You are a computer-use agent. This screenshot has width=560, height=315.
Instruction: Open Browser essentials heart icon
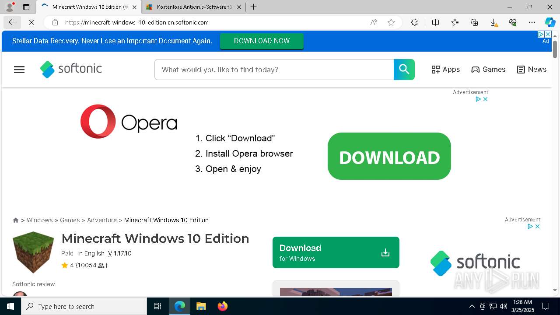513,22
